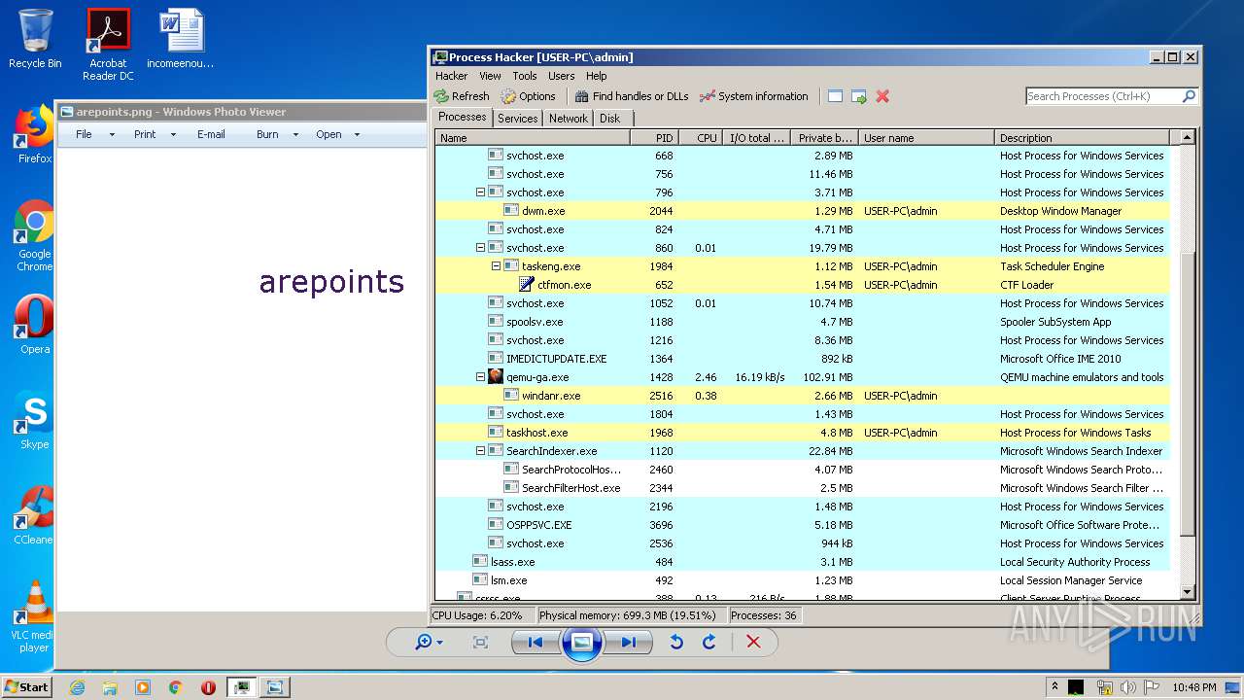Click the ctfmon.exe pen icon
The image size is (1244, 700).
[x=527, y=285]
